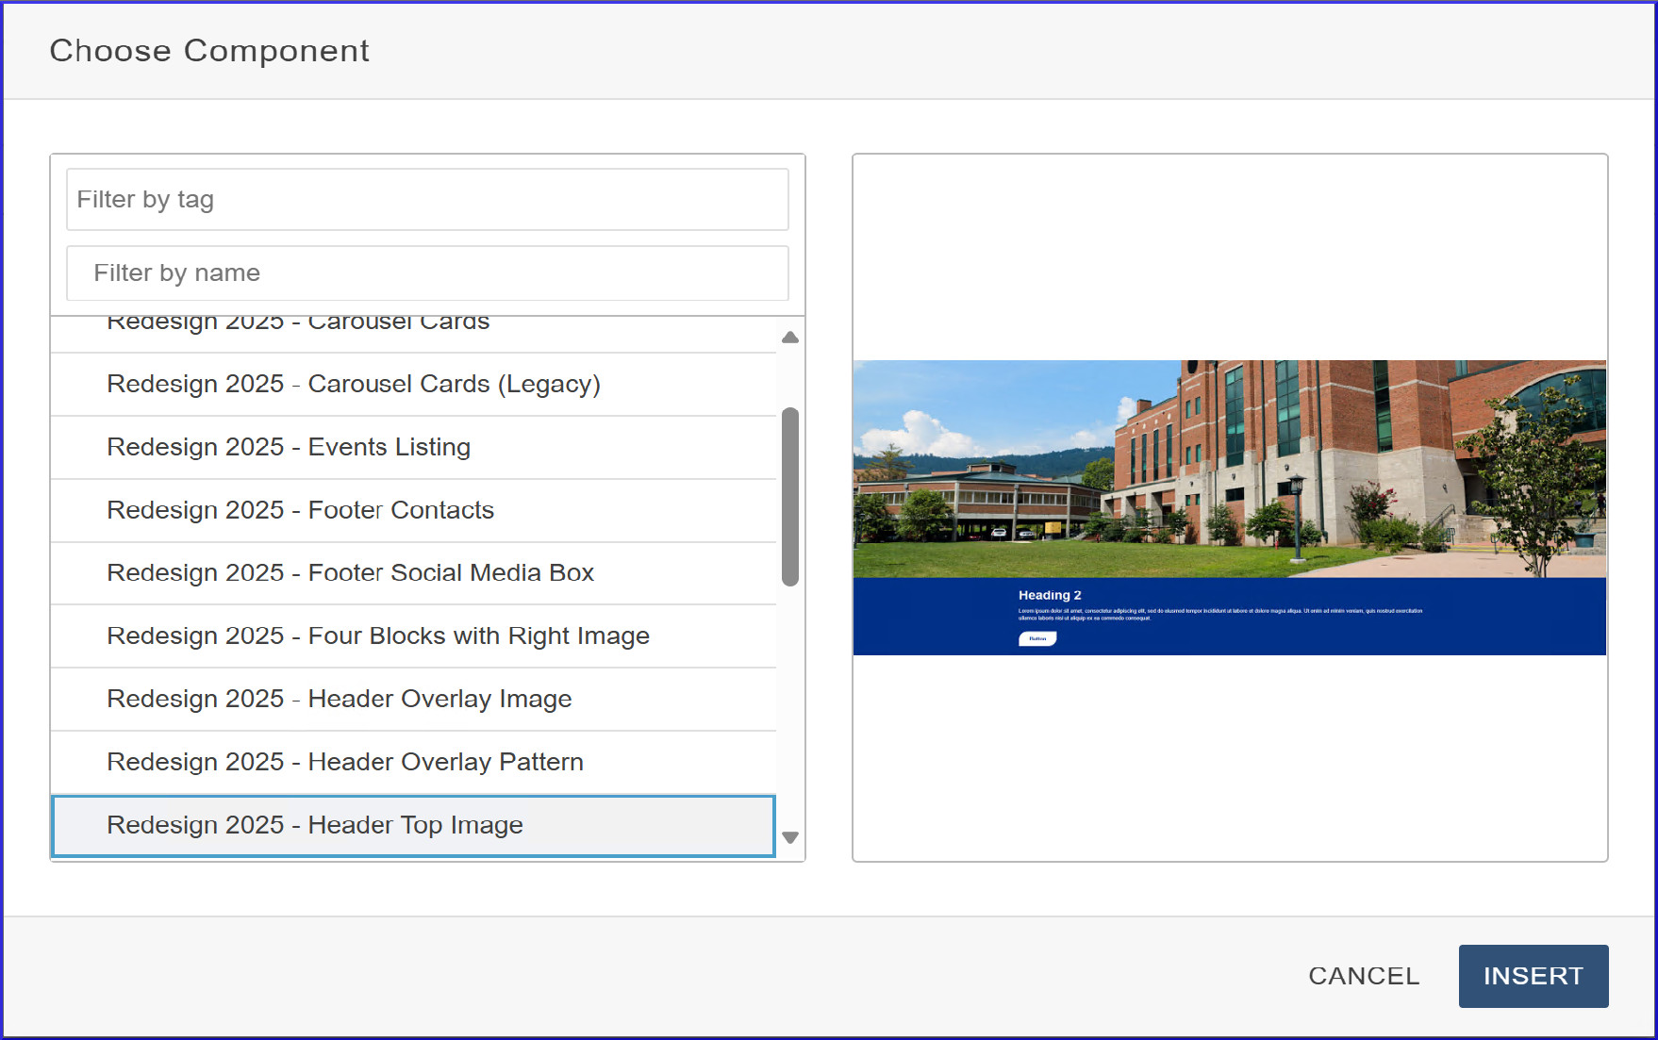Click the scroll down arrow in component list

790,837
